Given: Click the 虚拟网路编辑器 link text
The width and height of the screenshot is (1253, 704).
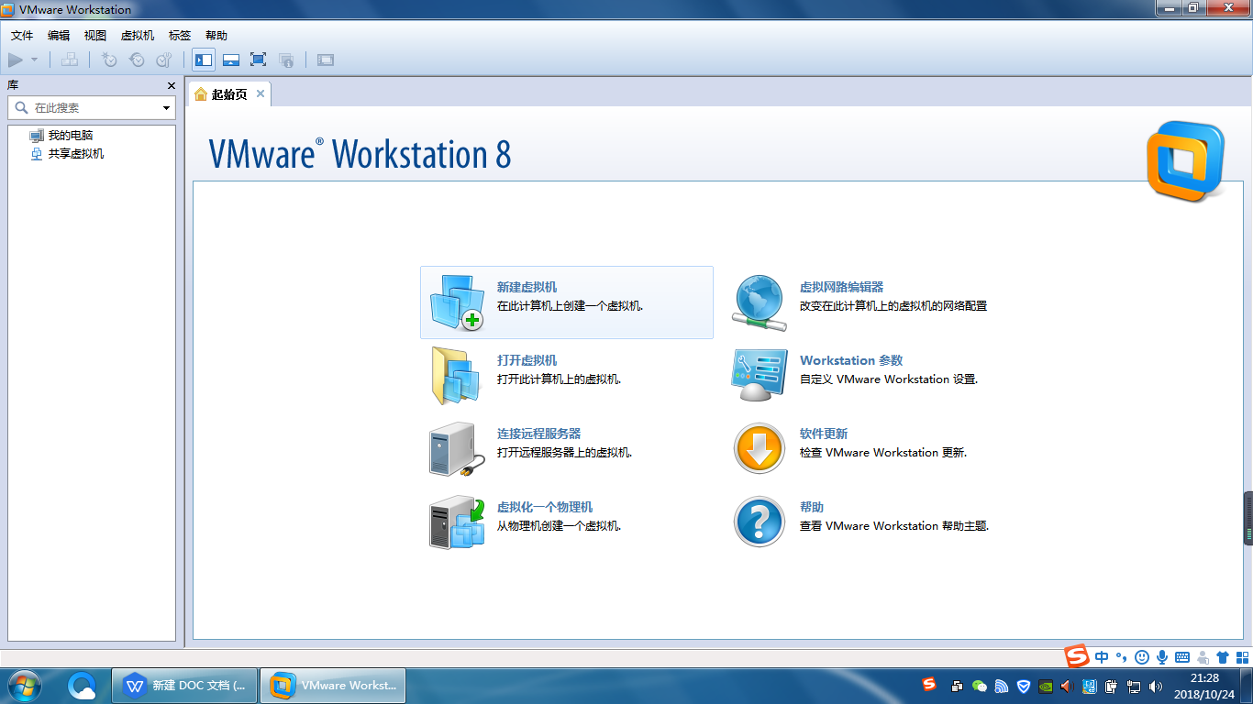Looking at the screenshot, I should pos(841,287).
